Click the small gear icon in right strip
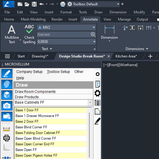 (x=98, y=74)
